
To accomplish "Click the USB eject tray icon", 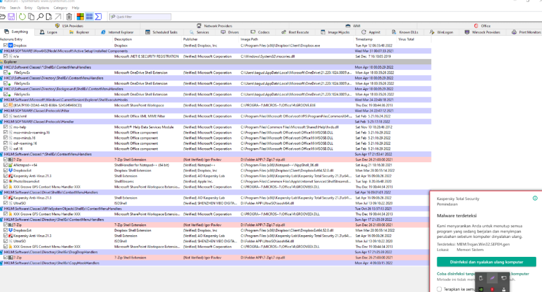I will point(481,278).
